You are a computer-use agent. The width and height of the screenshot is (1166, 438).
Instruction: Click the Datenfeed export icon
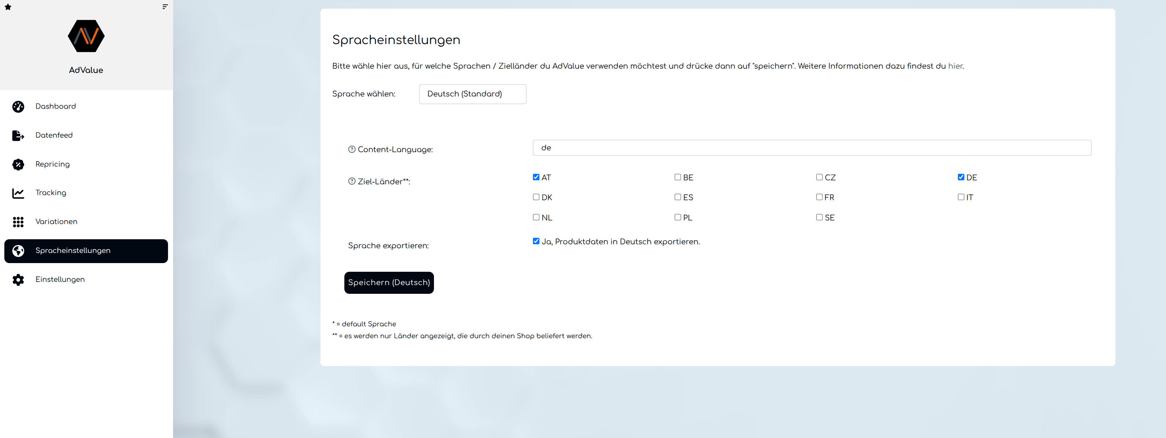tap(18, 136)
